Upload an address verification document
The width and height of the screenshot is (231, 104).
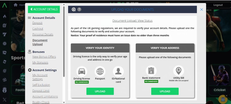165,91
